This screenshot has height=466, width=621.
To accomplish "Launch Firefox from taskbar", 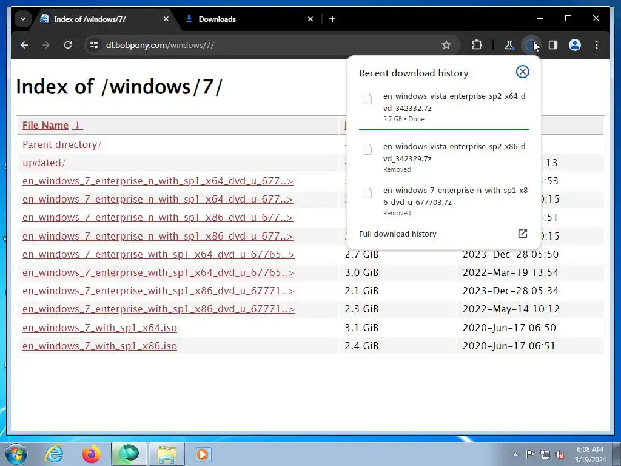I will 91,454.
